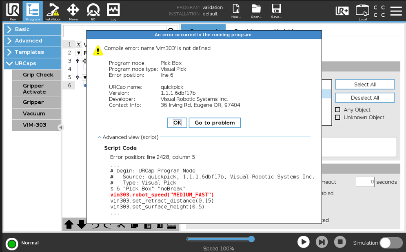This screenshot has width=406, height=252.
Task: Move node down with down arrow
Action: 81,225
